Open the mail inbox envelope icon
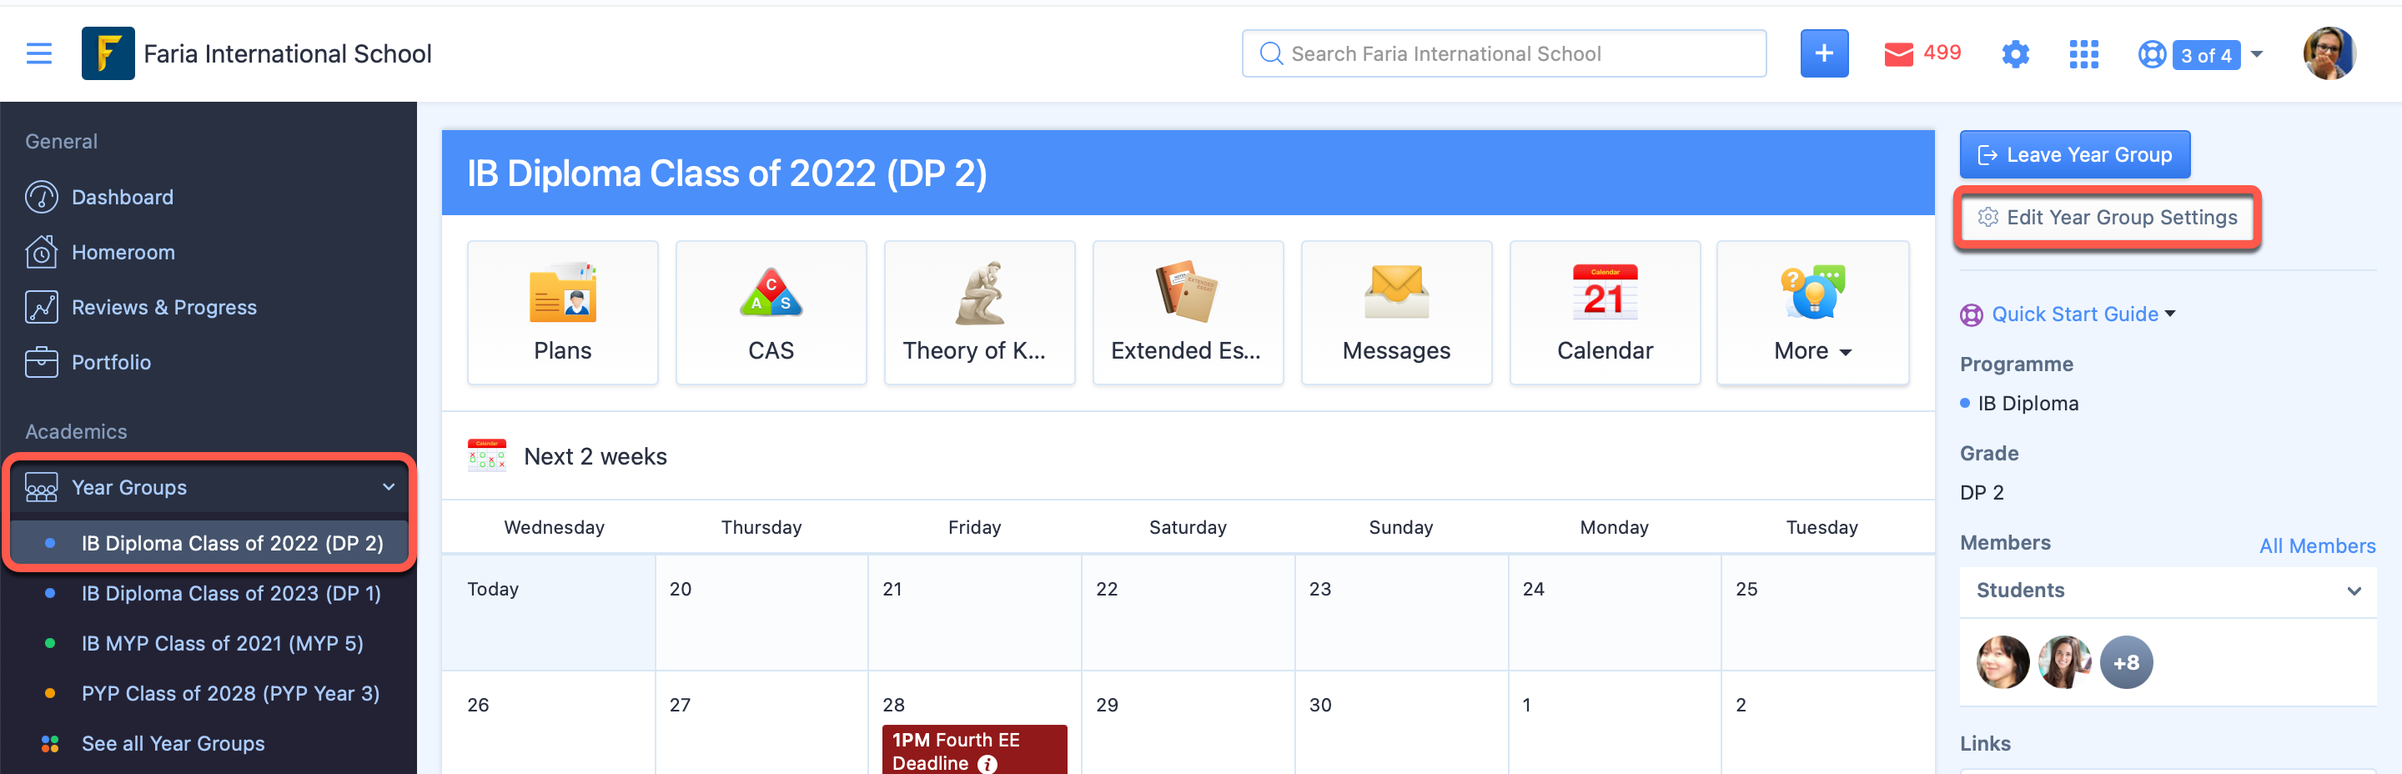The image size is (2402, 774). (x=1897, y=54)
